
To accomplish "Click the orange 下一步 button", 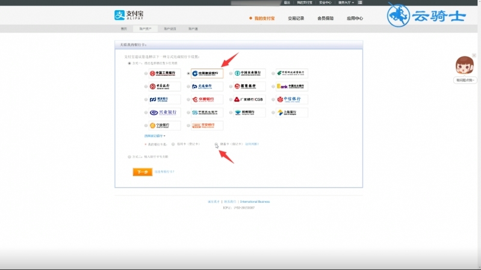I will pyautogui.click(x=142, y=172).
